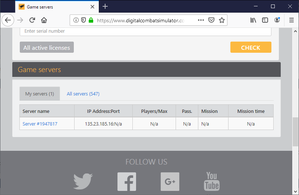Close the Firefox window

[x=290, y=6]
